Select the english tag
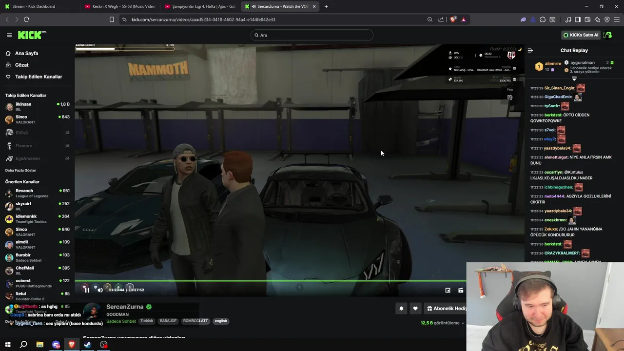Viewport: 624px width, 351px height. (221, 321)
